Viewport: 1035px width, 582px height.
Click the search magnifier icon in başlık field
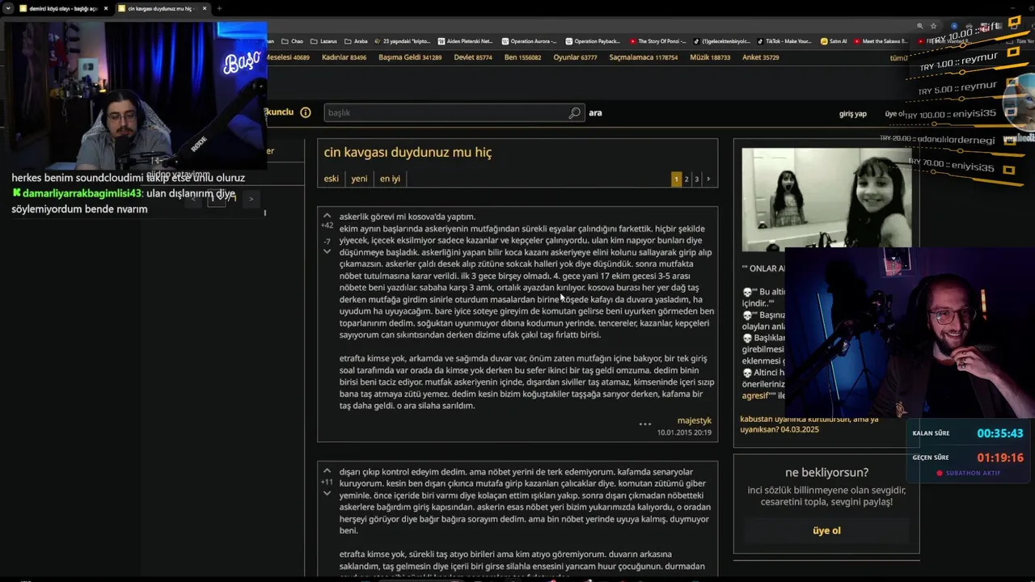click(x=574, y=113)
